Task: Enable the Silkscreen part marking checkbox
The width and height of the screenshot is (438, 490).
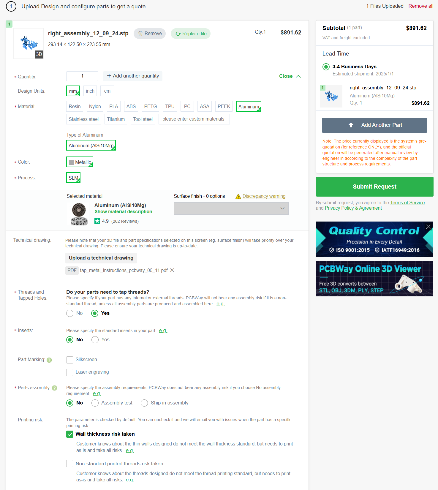Action: pos(70,360)
